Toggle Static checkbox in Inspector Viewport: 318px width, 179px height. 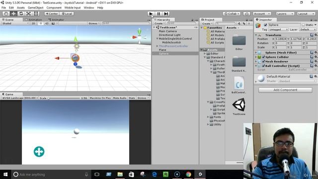tap(303, 25)
